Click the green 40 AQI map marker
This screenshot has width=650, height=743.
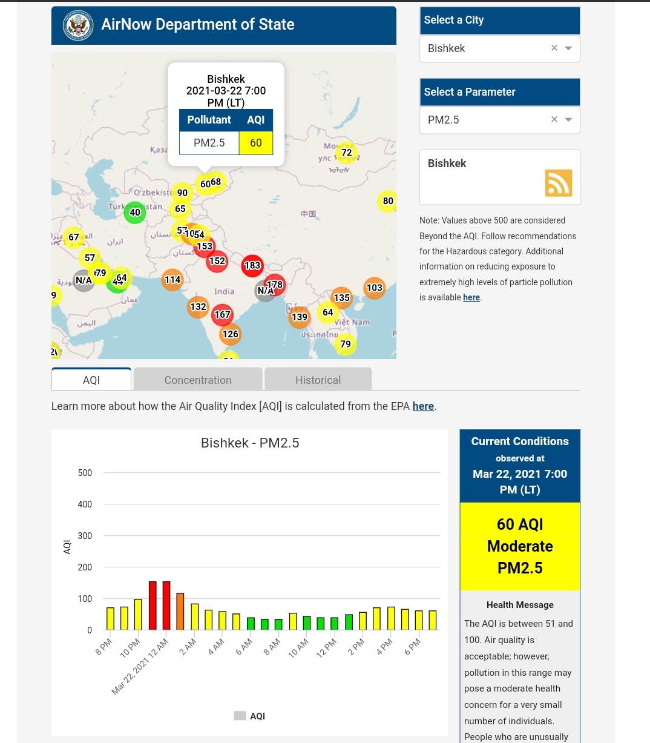click(x=134, y=213)
